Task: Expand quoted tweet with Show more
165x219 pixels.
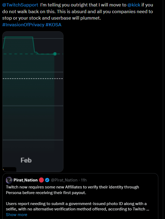Action: coord(16,214)
